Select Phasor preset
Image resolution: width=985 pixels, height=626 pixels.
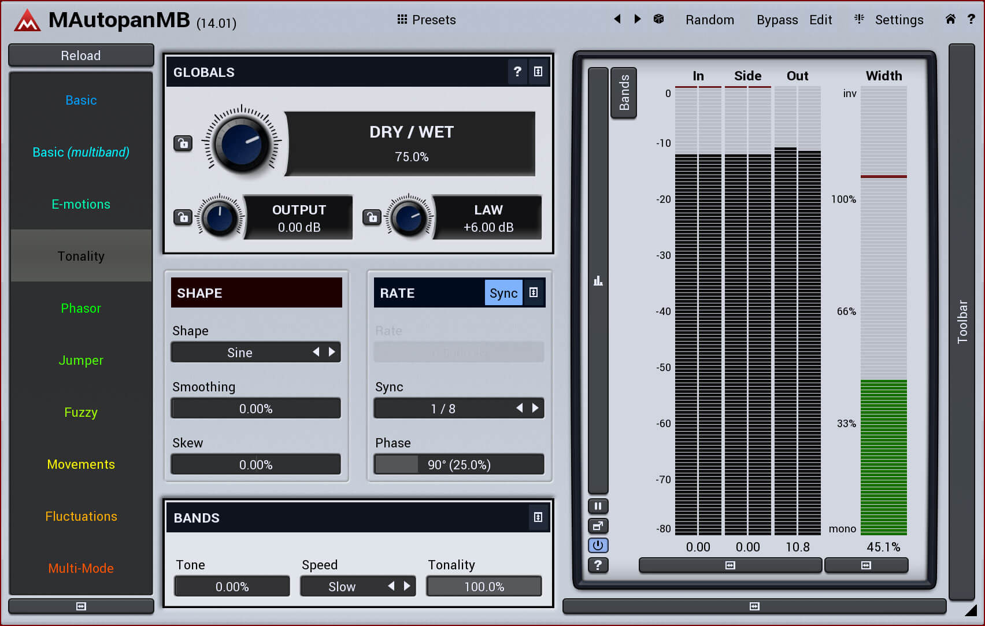tap(81, 308)
